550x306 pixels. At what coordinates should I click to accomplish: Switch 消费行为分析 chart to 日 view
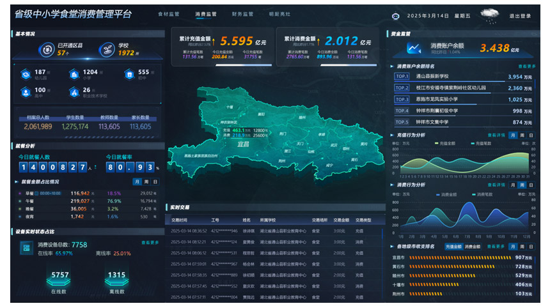pos(531,185)
